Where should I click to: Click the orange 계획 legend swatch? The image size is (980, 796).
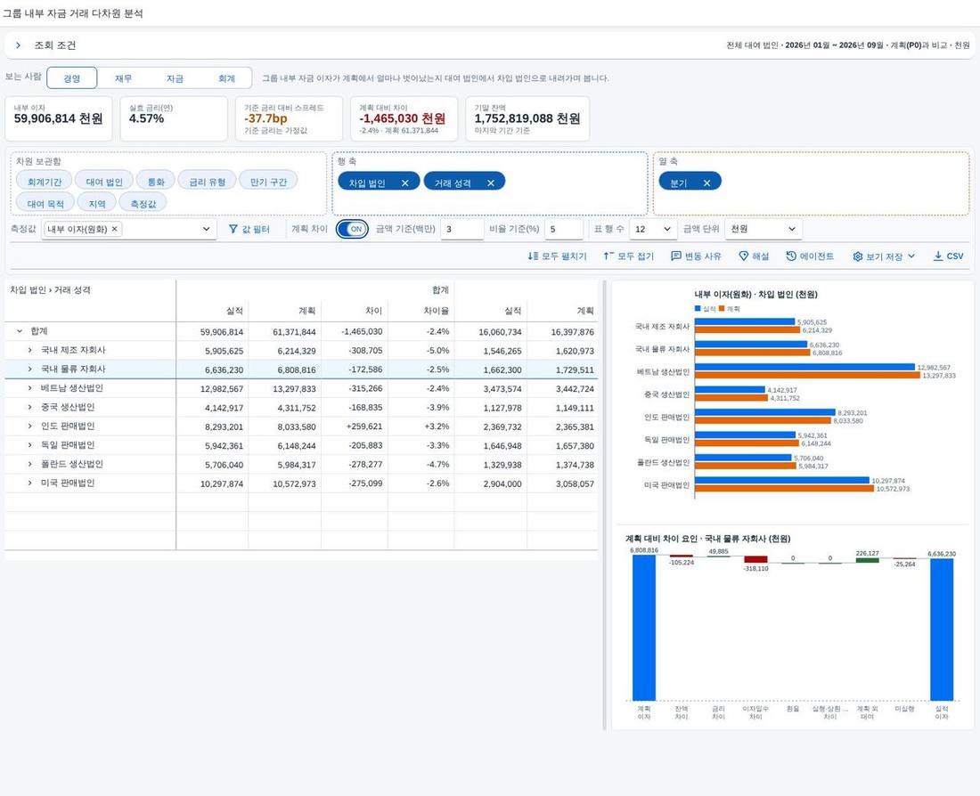tap(722, 309)
